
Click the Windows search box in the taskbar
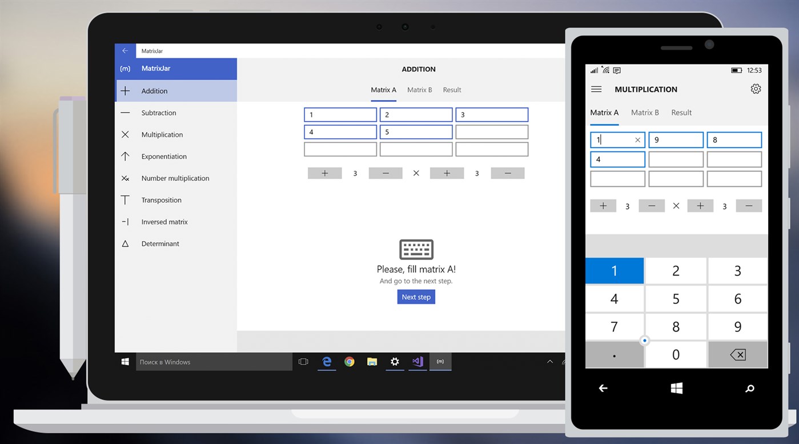[x=214, y=361]
